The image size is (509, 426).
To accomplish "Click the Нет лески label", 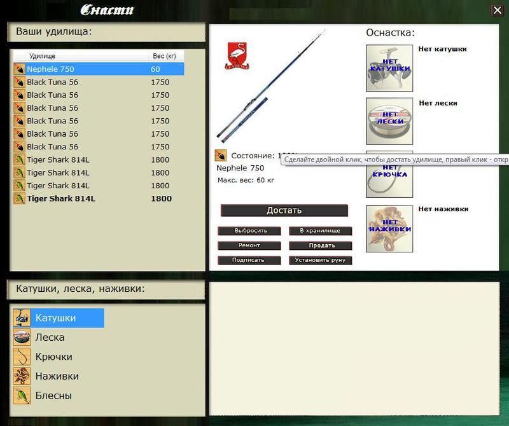I will [x=438, y=103].
